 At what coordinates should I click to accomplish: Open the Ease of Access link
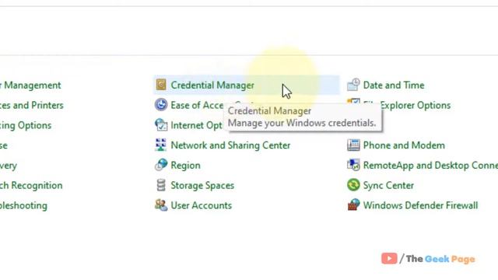click(197, 105)
